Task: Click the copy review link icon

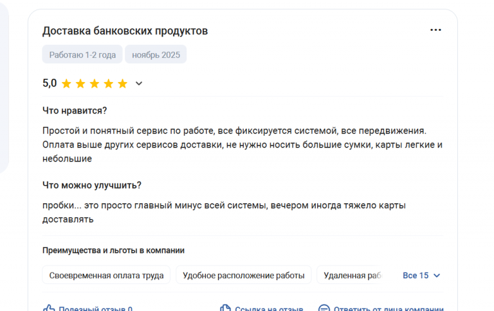Action: click(225, 308)
